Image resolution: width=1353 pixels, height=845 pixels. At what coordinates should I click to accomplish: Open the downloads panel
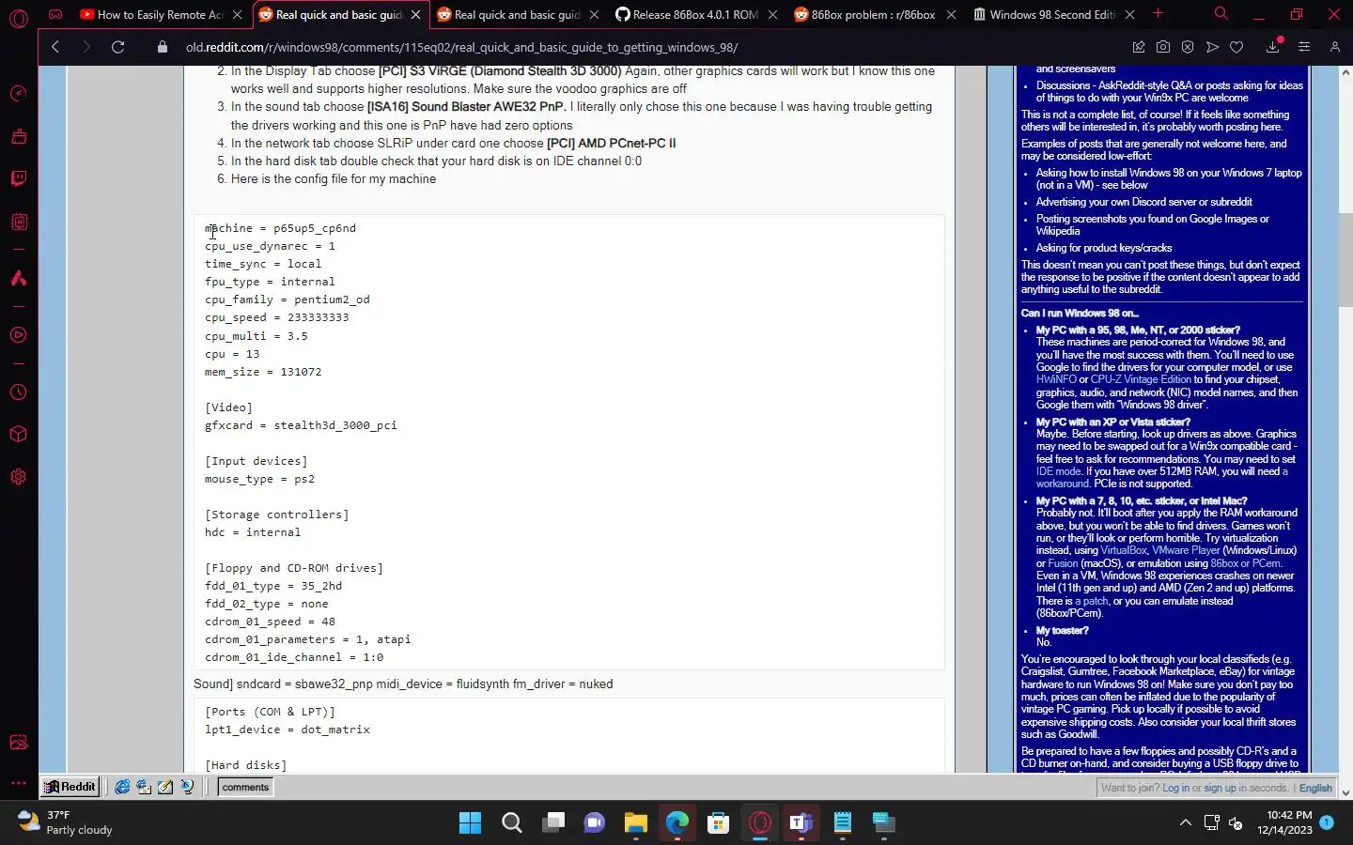tap(1273, 47)
